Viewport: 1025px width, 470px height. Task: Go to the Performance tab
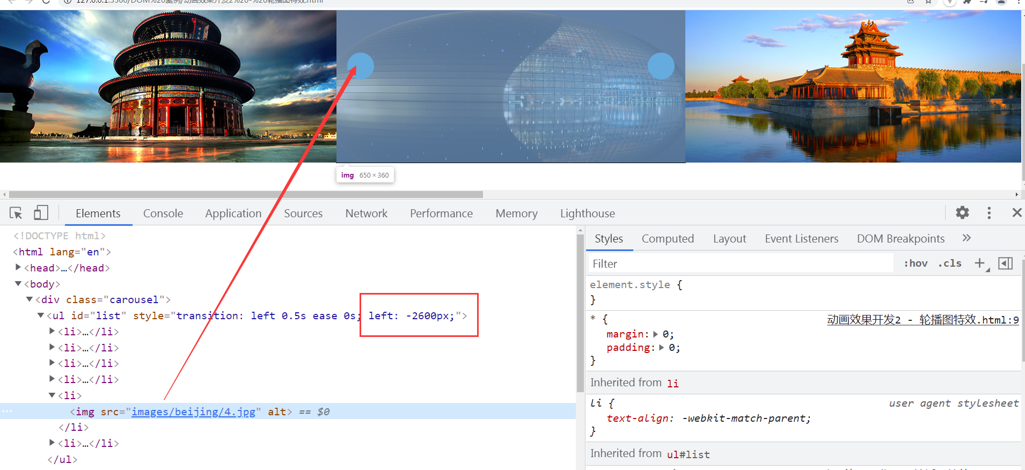point(441,214)
